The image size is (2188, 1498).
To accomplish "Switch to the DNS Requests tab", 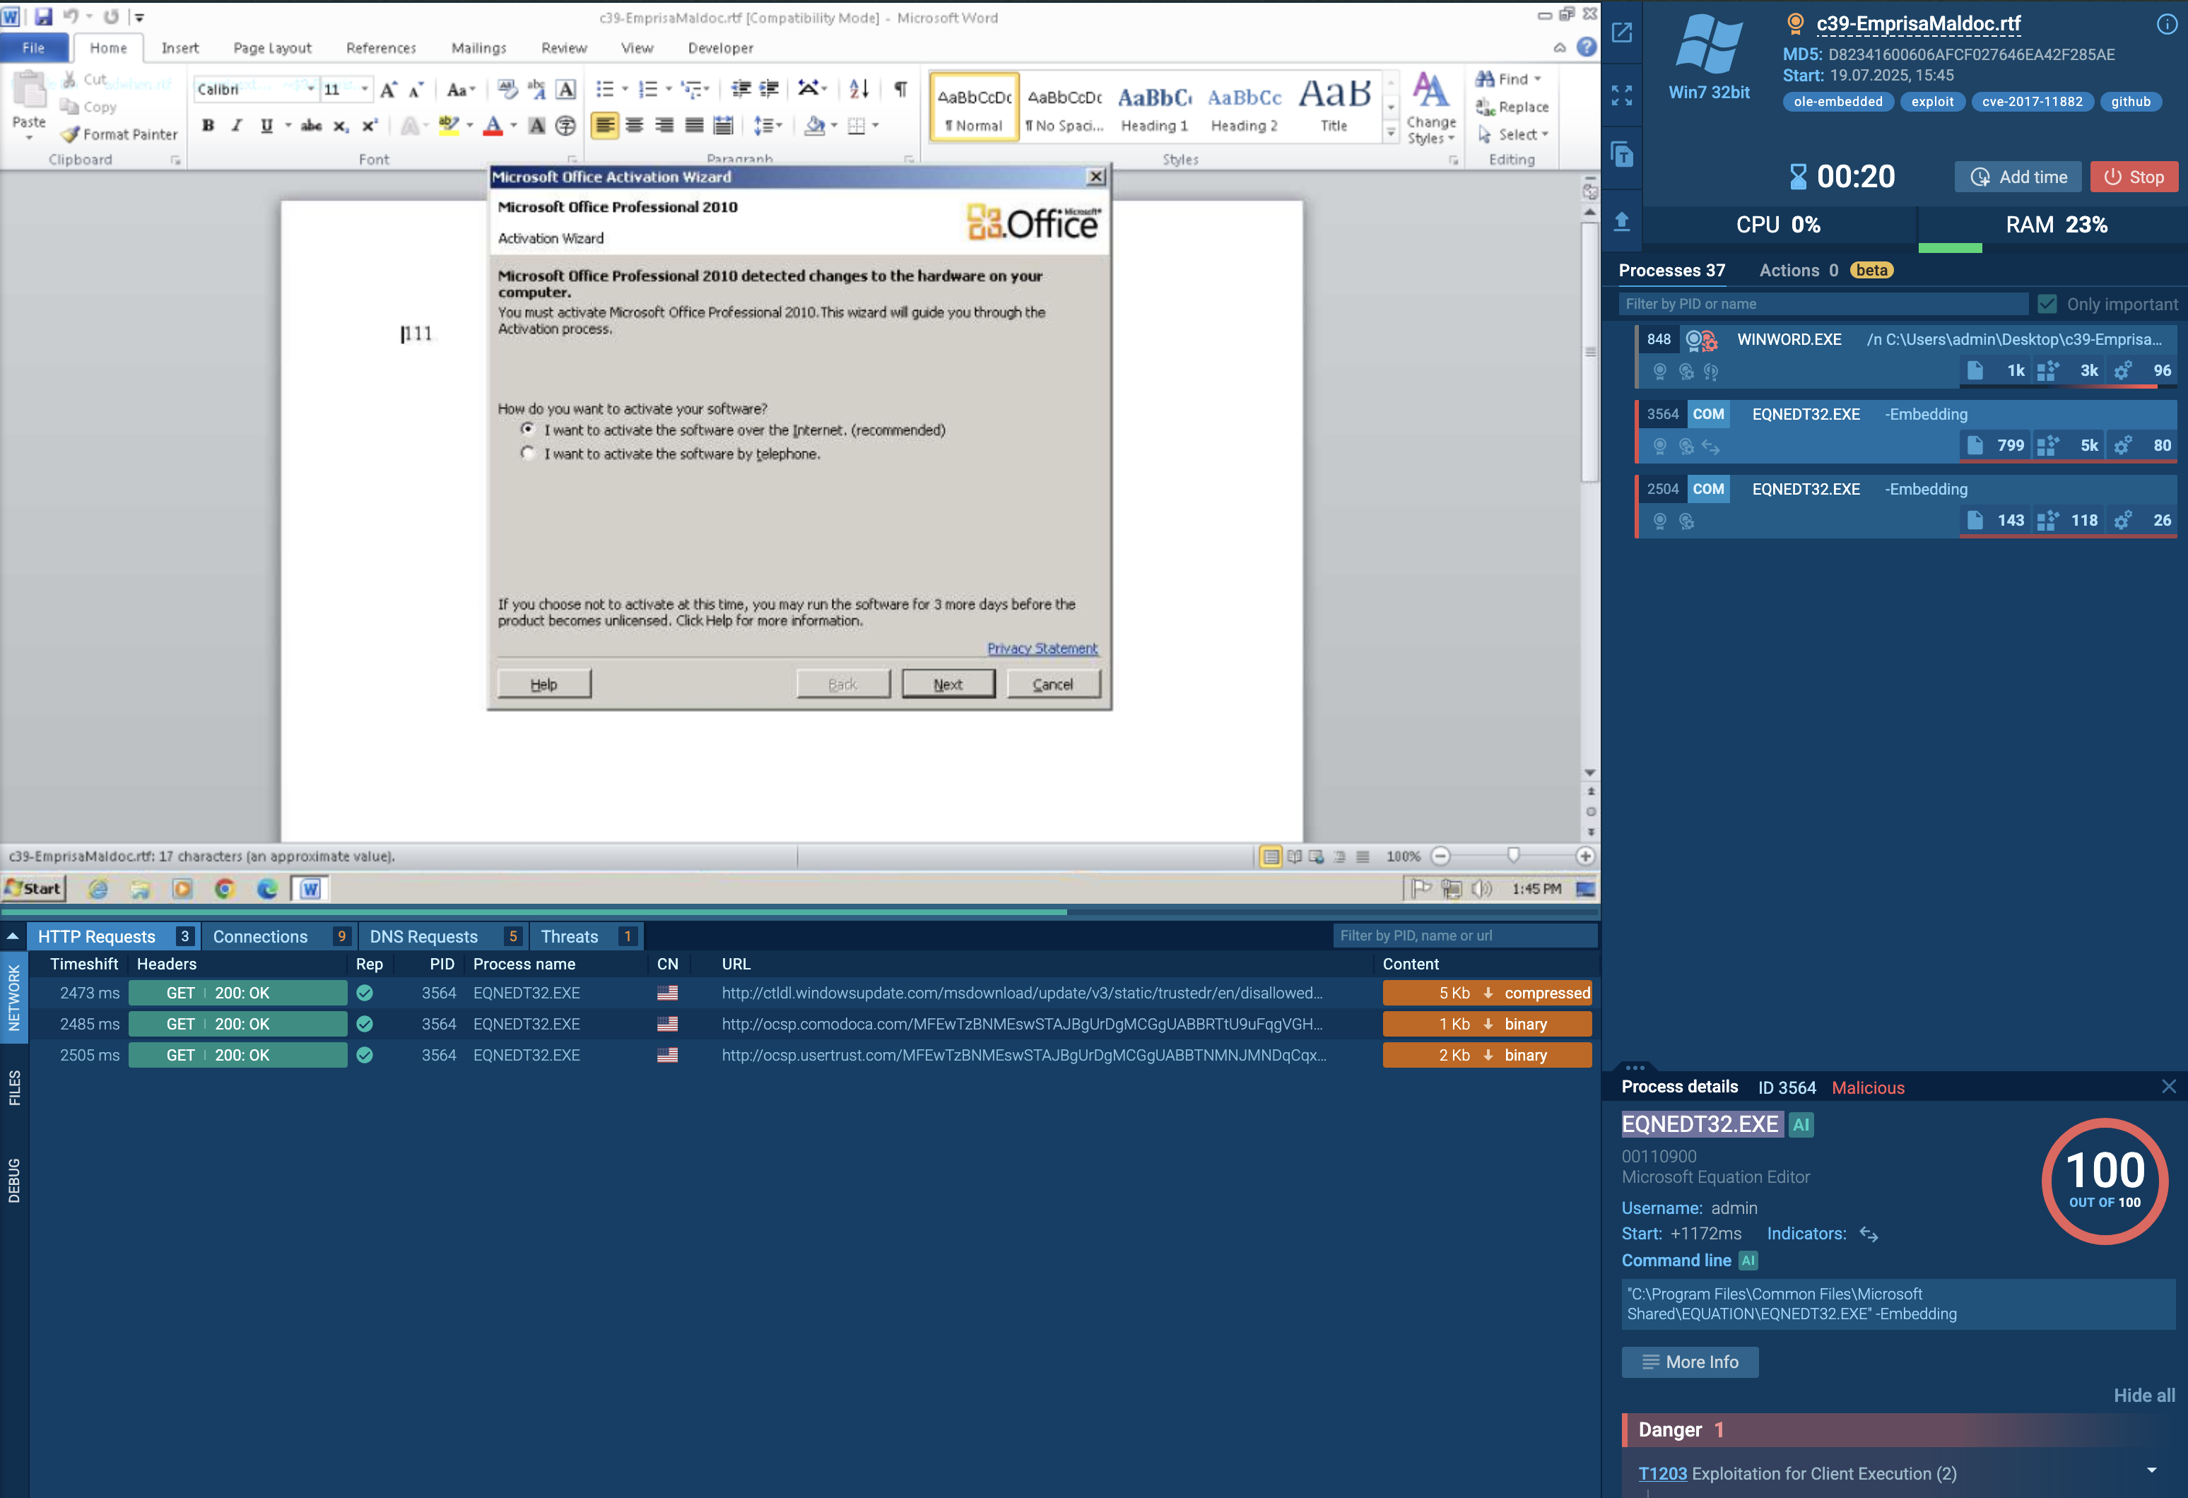I will 423,937.
